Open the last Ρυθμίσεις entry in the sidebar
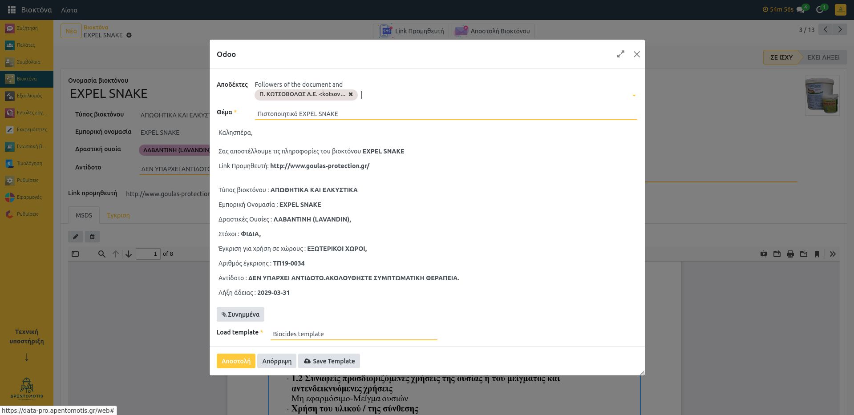854x415 pixels. [27, 214]
